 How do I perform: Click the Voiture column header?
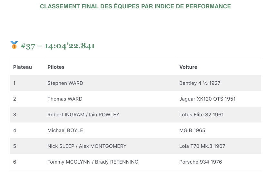click(188, 67)
